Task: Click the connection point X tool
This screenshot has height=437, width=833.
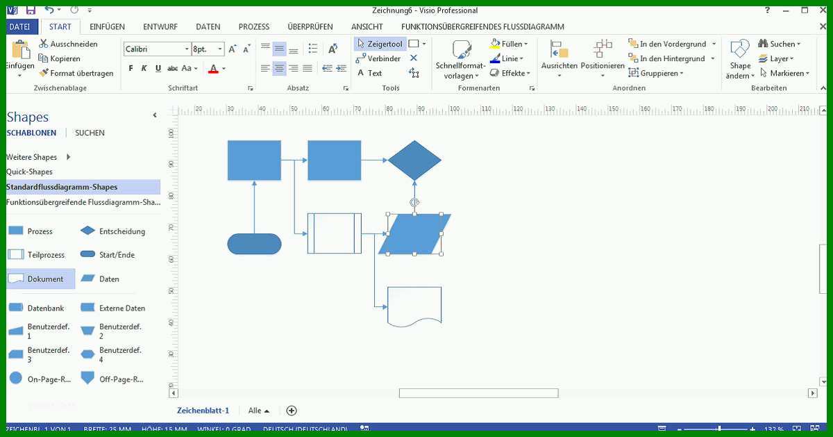Action: click(x=414, y=58)
